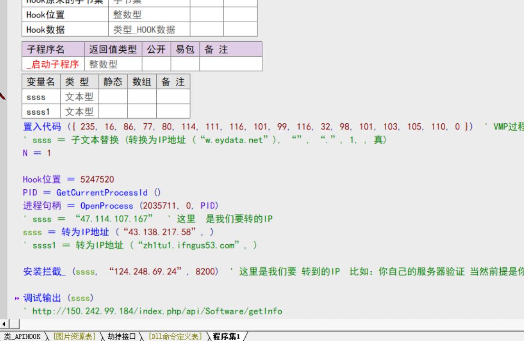The height and width of the screenshot is (341, 524).
Task: Click the 文本型 type cell of ssss
Action: pyautogui.click(x=79, y=98)
